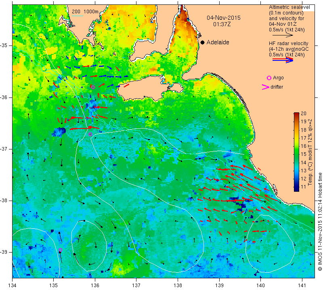
Task: Click the 'drifter' legend label
Action: coord(277,87)
